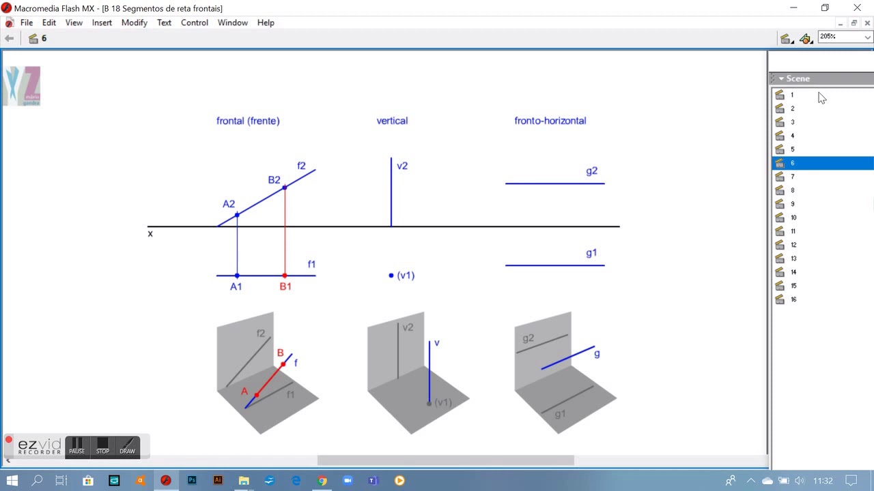Image resolution: width=874 pixels, height=491 pixels.
Task: Launch Google Chrome from the taskbar
Action: coord(322,480)
